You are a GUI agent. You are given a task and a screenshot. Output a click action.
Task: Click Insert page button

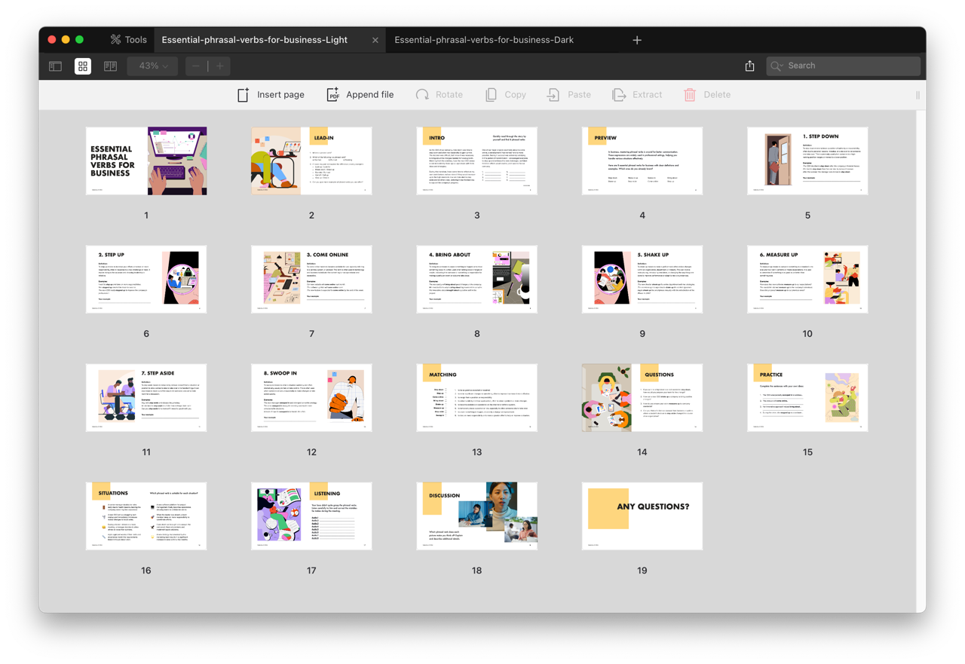pyautogui.click(x=271, y=95)
